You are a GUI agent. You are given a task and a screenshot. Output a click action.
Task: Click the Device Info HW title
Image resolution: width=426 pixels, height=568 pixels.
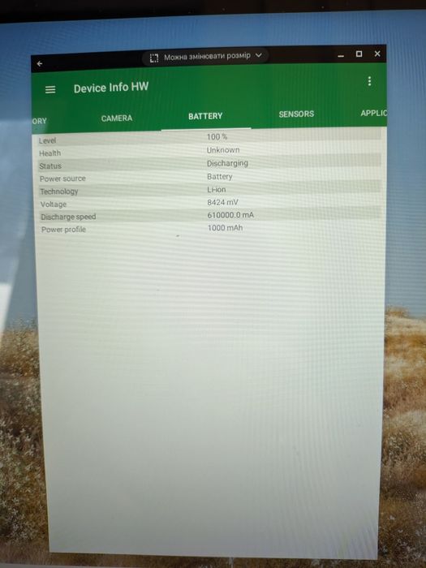click(111, 88)
